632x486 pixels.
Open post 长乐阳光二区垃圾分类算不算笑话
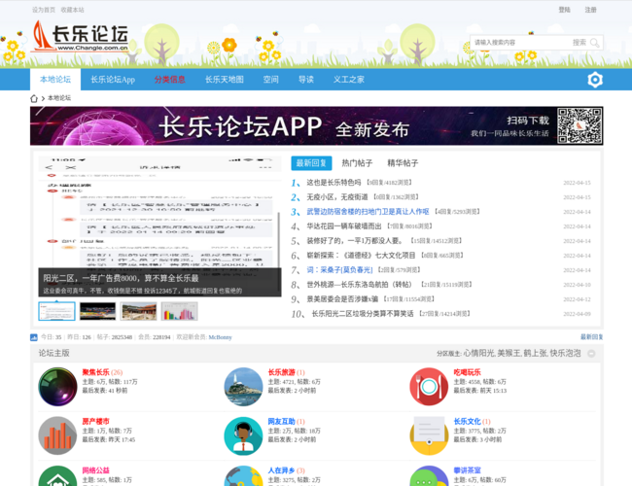[363, 314]
